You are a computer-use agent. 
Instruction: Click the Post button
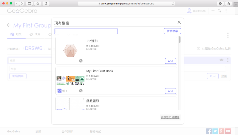point(213,76)
